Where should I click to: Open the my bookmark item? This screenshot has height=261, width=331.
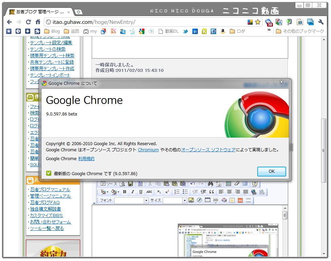point(90,31)
